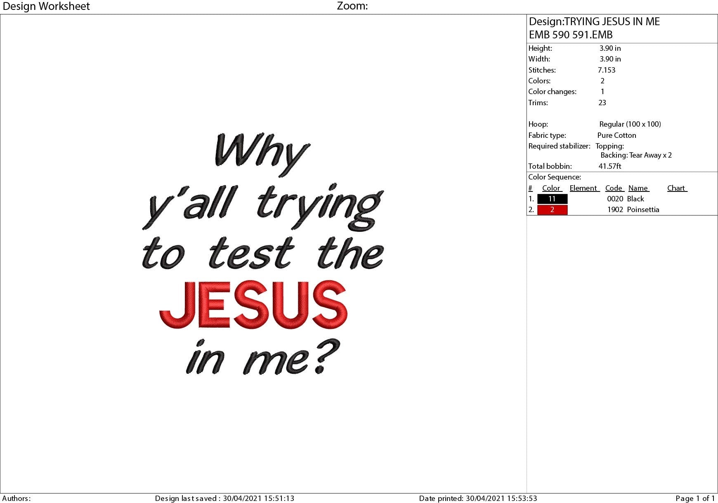This screenshot has width=718, height=503.
Task: Click the 'Authors:' footer label
Action: 17,498
